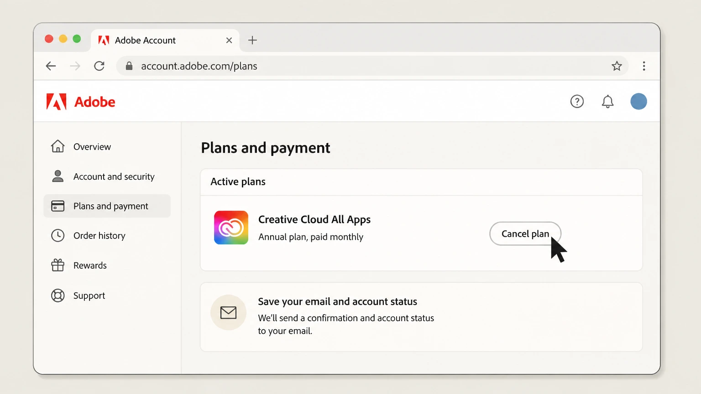Image resolution: width=701 pixels, height=394 pixels.
Task: Click the Creative Cloud All Apps title
Action: click(x=314, y=219)
